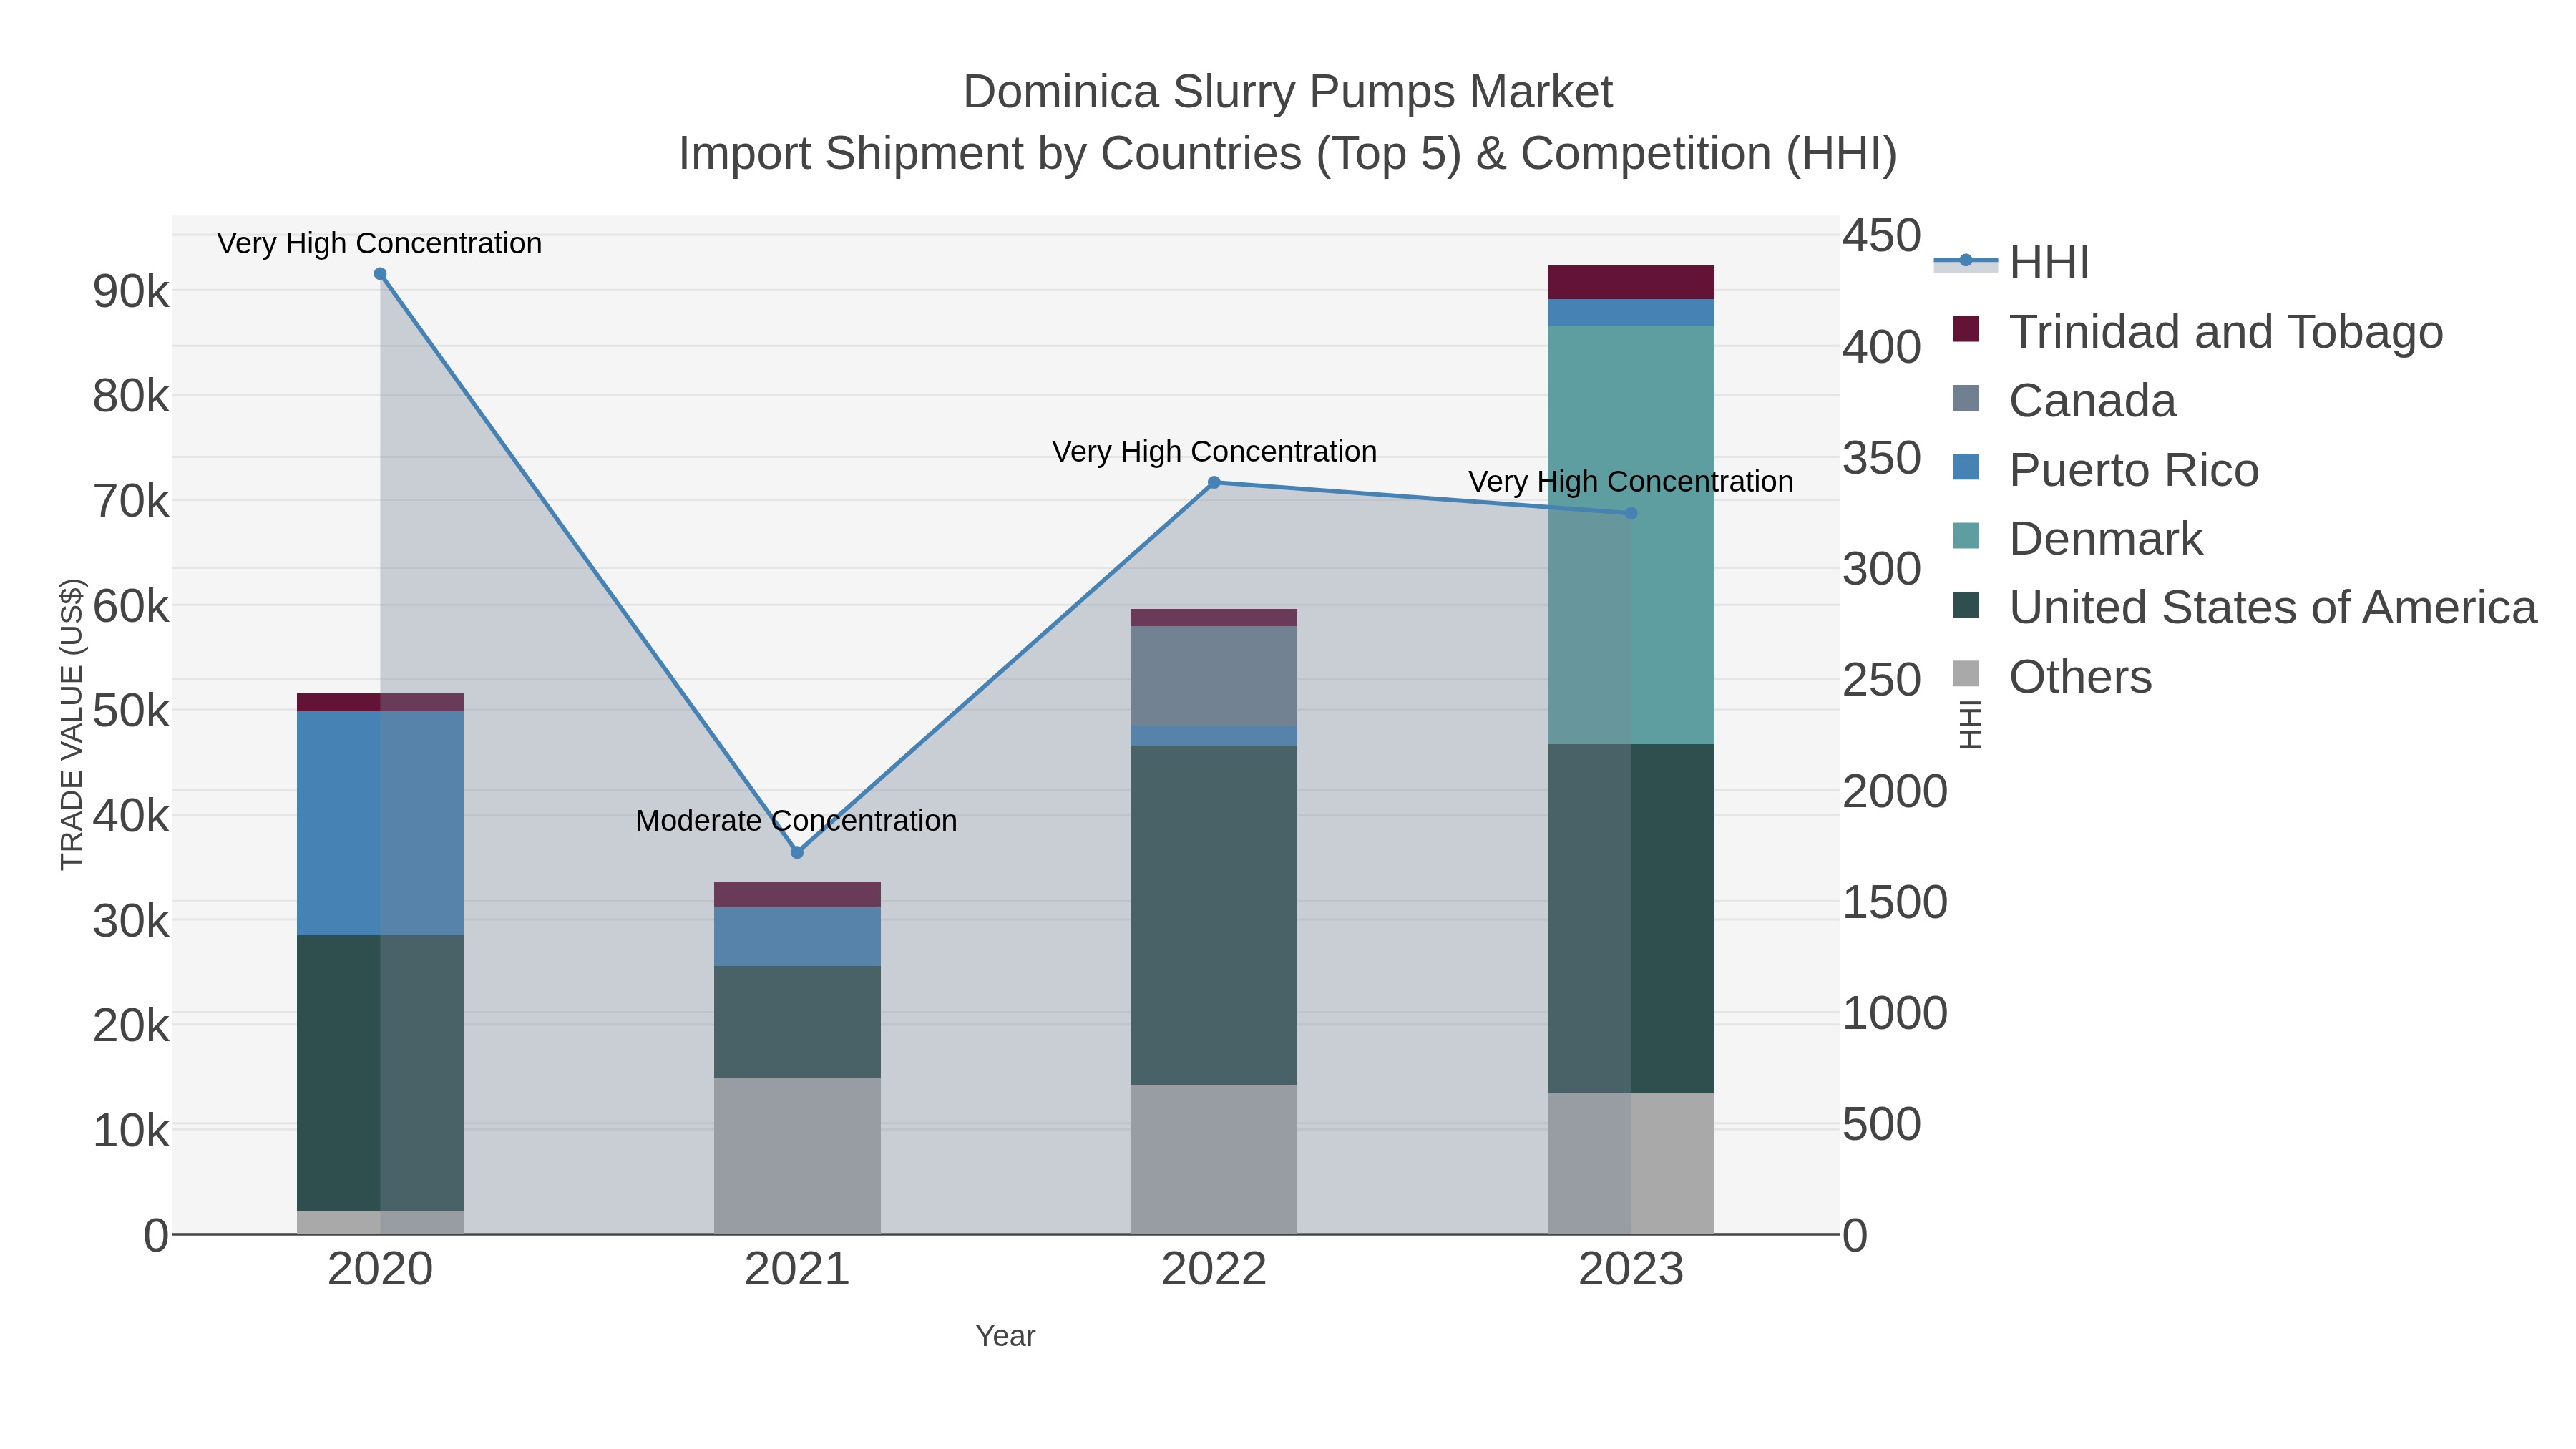2576x1449 pixels.
Task: Click the Trinidad and Tobago maroon swatch
Action: coord(1966,329)
